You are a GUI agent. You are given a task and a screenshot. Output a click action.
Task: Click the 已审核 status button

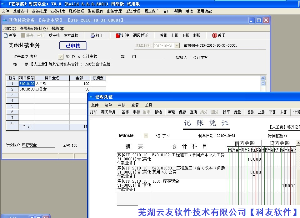click(x=73, y=46)
